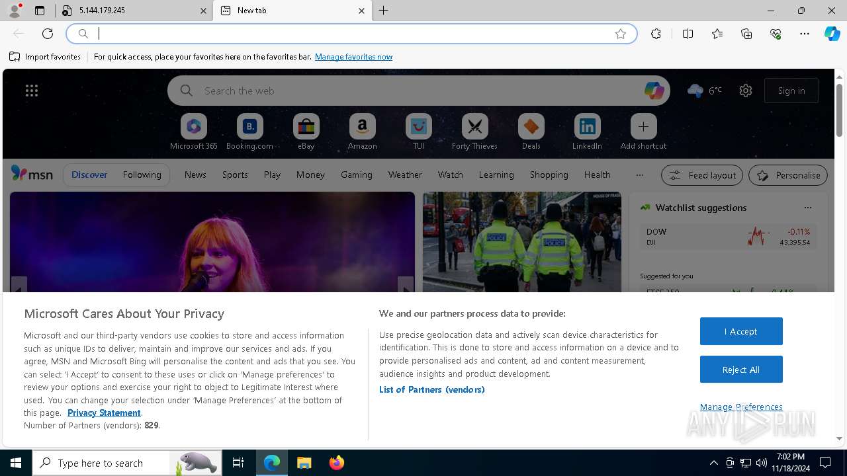The height and width of the screenshot is (476, 847).
Task: Expand more MSN categories ellipsis
Action: pyautogui.click(x=639, y=175)
